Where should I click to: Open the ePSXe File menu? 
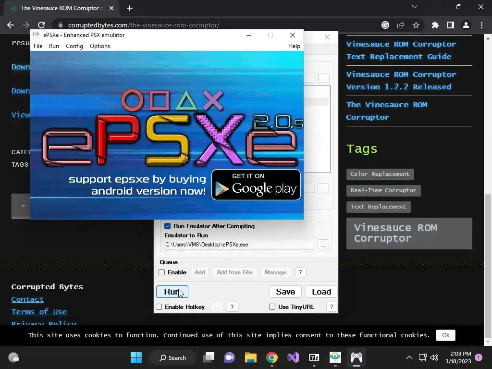[x=37, y=46]
